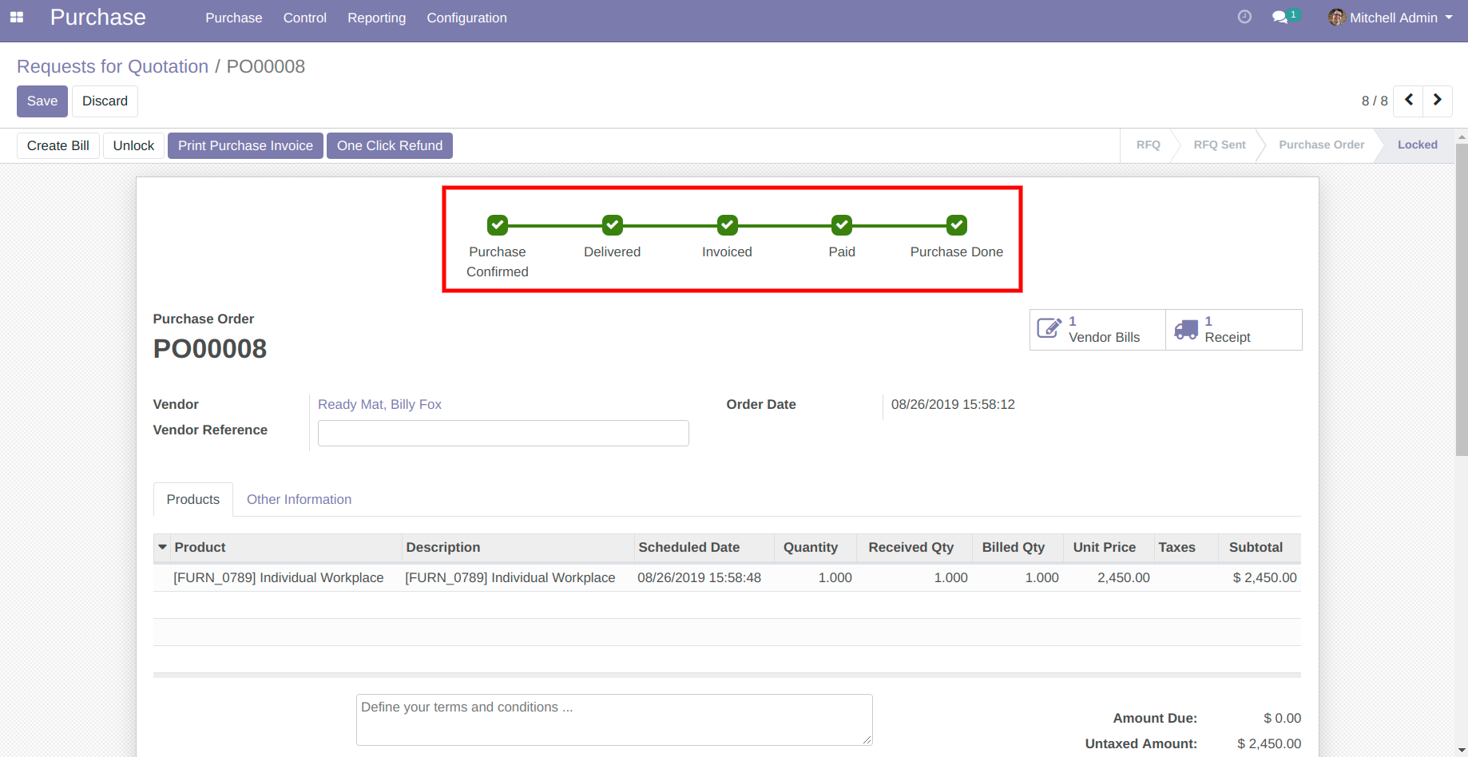Go to next record arrow
1468x757 pixels.
click(x=1438, y=101)
